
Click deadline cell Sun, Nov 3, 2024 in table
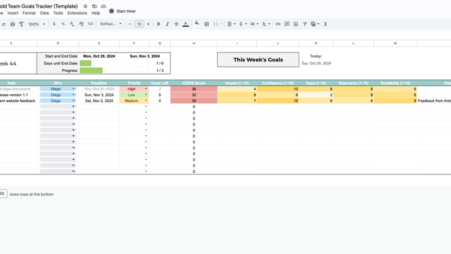pyautogui.click(x=99, y=95)
